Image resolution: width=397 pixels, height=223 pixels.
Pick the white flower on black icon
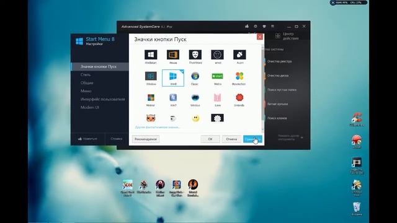tap(218, 118)
